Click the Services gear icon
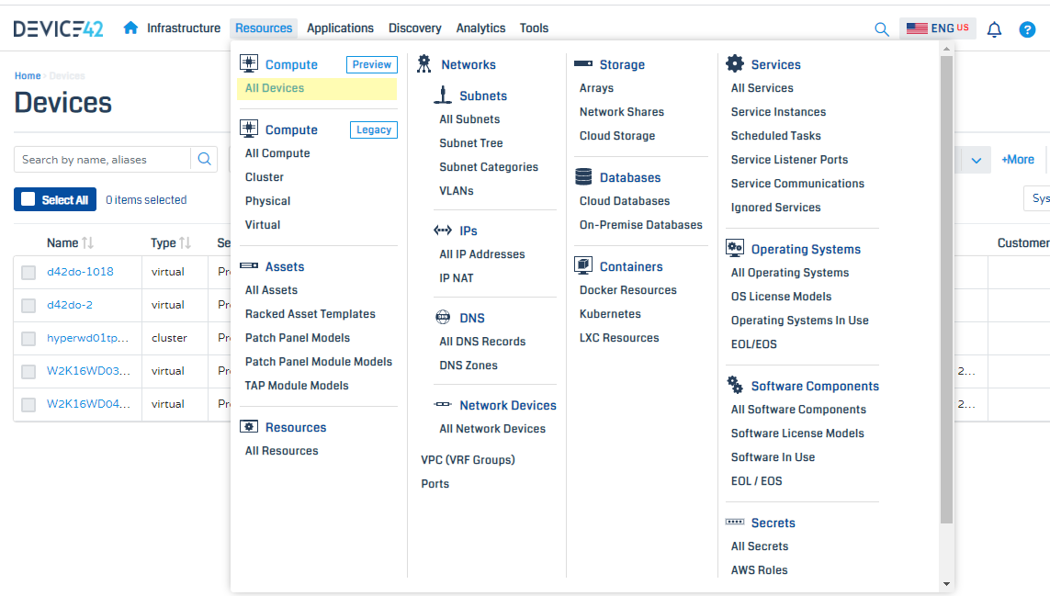Viewport: 1050px width, 596px height. pos(735,63)
